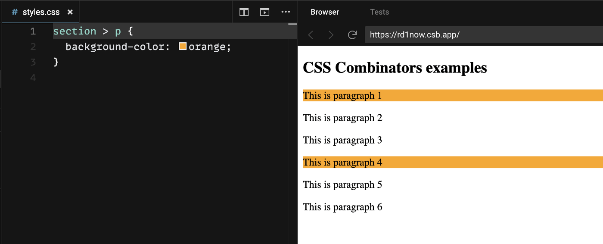This screenshot has width=603, height=244.
Task: Open the three-dots more actions menu
Action: pyautogui.click(x=286, y=12)
